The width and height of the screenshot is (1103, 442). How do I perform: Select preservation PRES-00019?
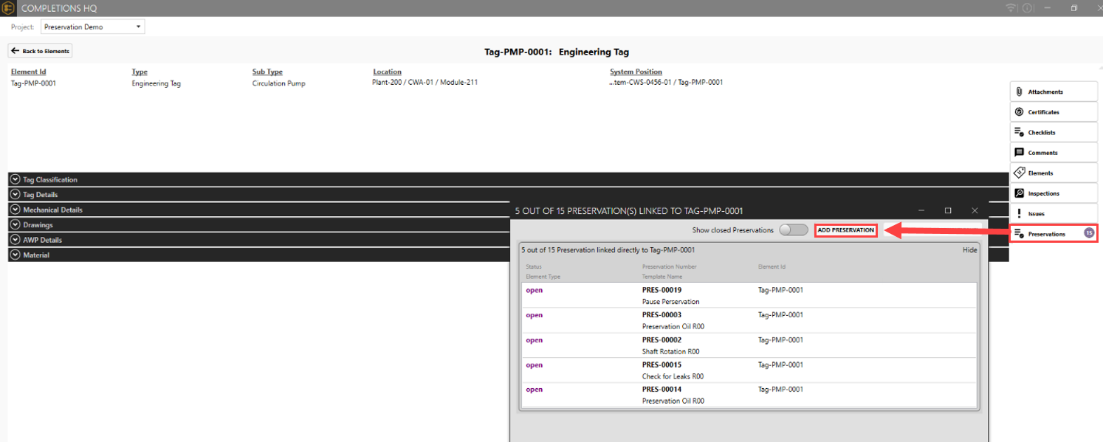tap(749, 295)
